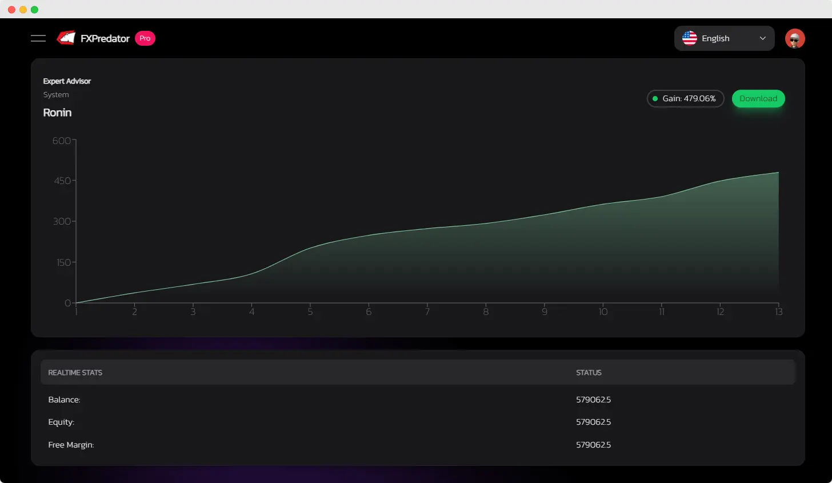Viewport: 832px width, 483px height.
Task: Click the System label
Action: click(56, 95)
